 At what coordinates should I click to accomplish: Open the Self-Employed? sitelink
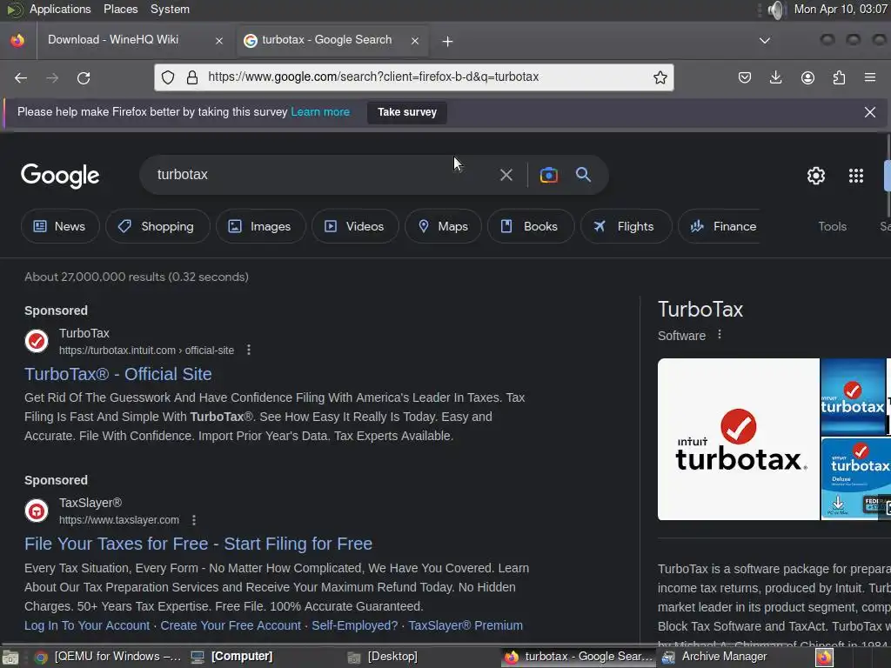coord(355,625)
